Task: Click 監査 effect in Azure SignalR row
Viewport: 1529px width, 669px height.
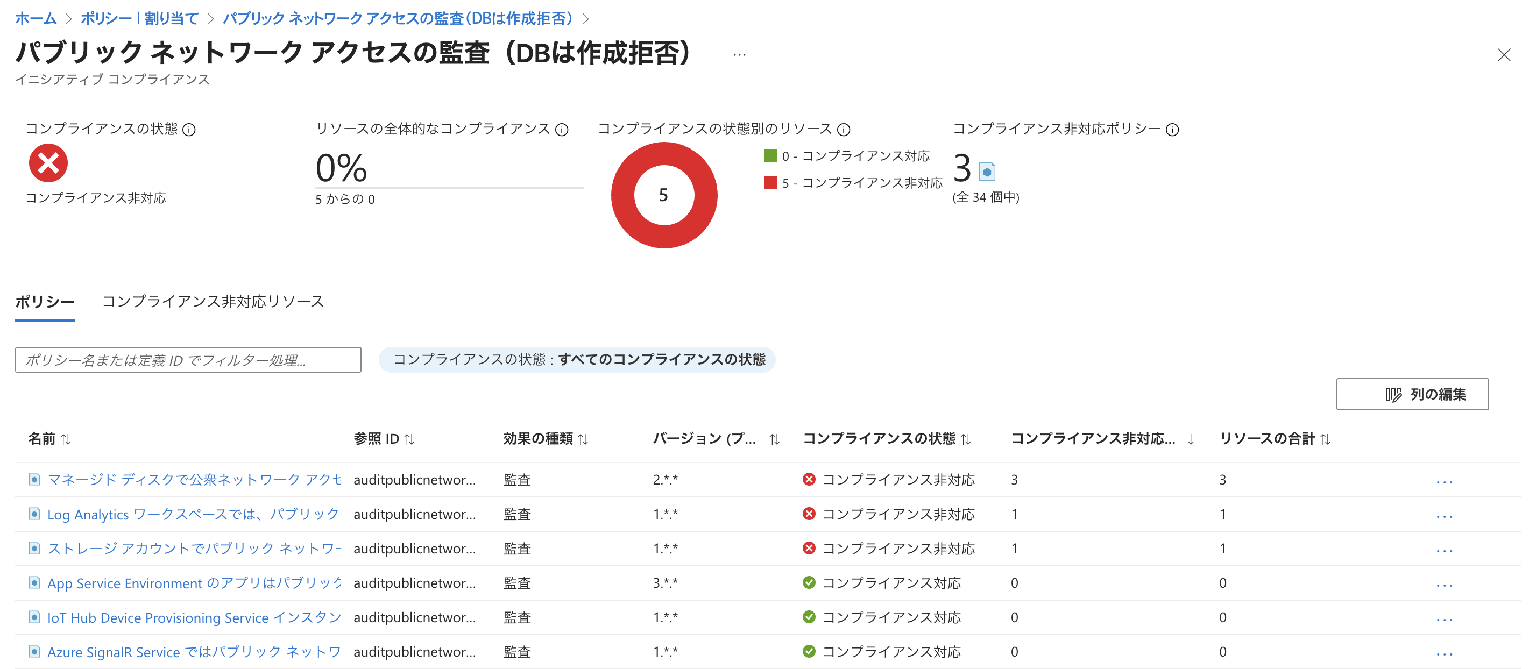Action: click(x=517, y=652)
